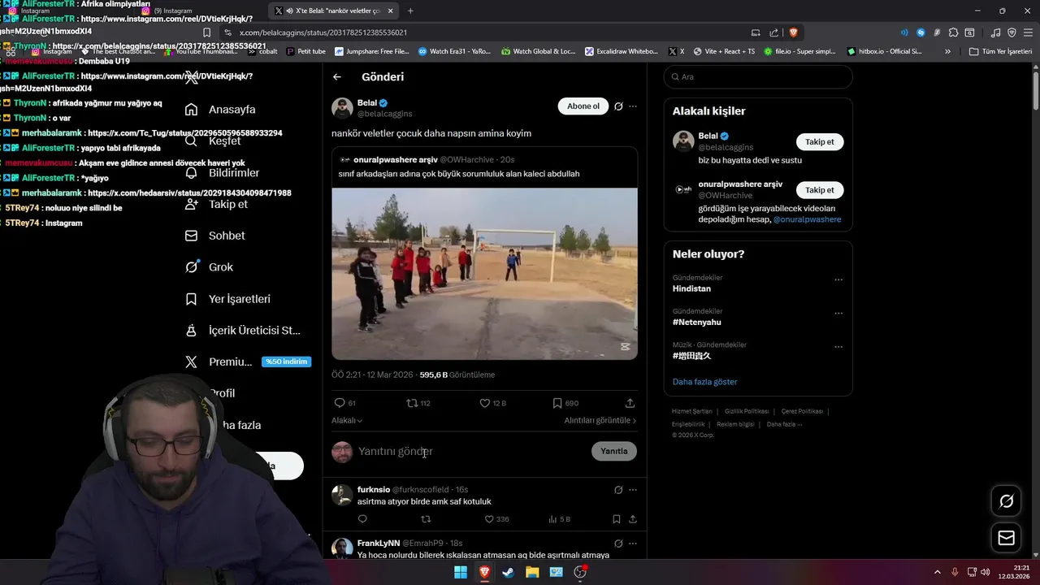Open File Explorer from the taskbar

click(532, 572)
